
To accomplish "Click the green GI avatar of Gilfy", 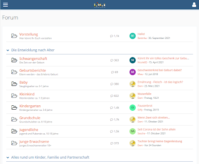I will (133, 108).
